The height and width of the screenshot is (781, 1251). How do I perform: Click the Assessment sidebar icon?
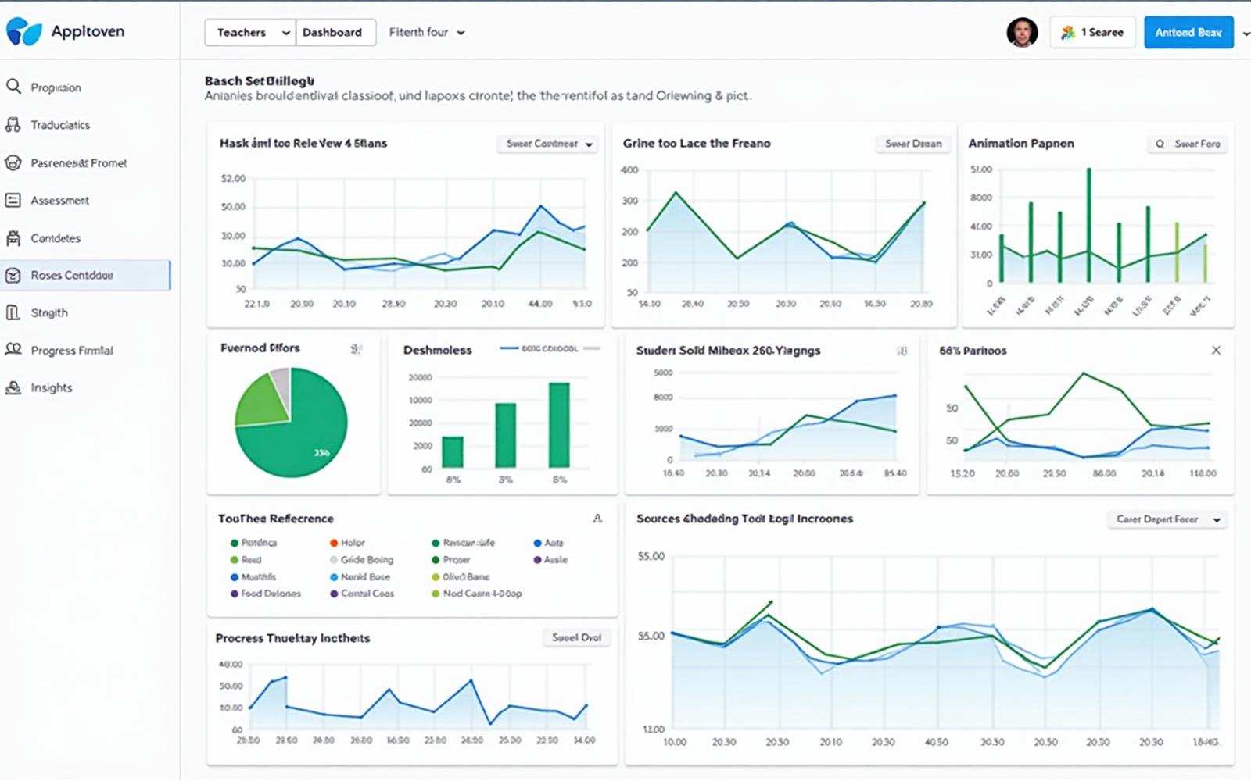coord(13,200)
